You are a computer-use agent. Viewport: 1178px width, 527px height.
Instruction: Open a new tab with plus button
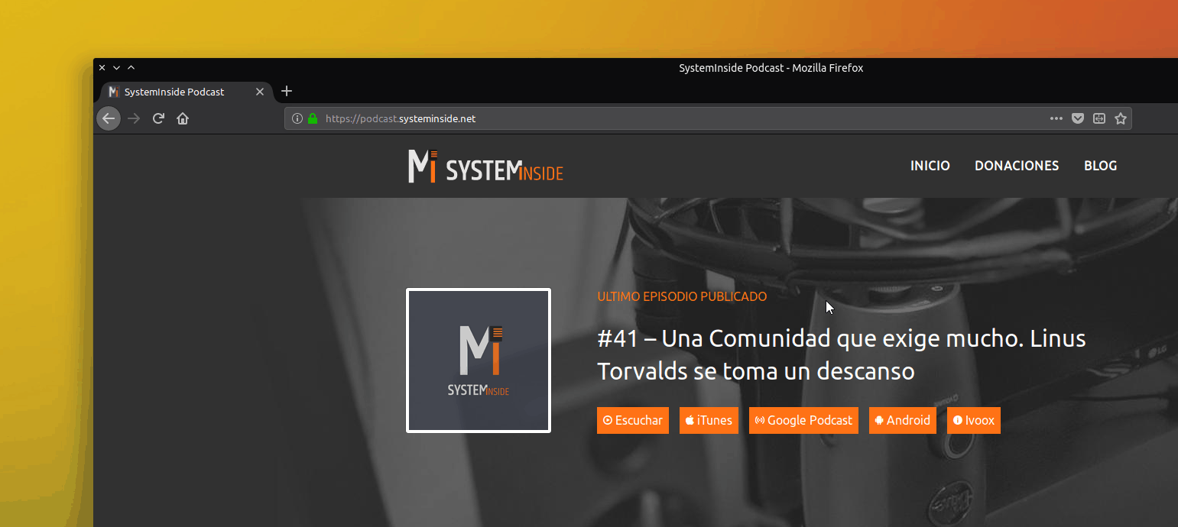point(287,92)
